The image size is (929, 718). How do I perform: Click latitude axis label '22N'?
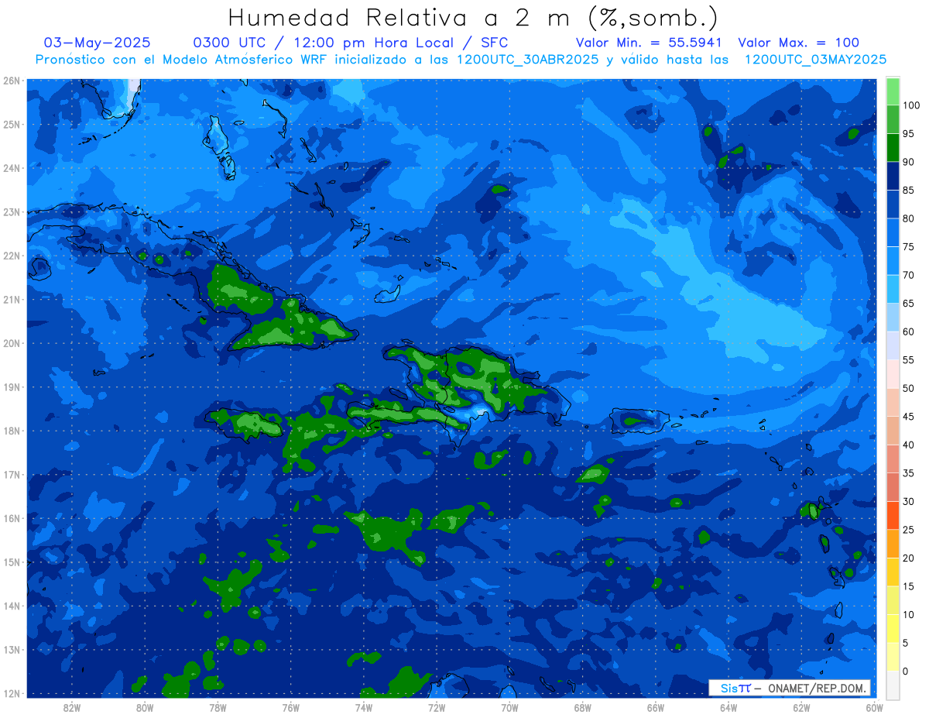click(x=12, y=256)
